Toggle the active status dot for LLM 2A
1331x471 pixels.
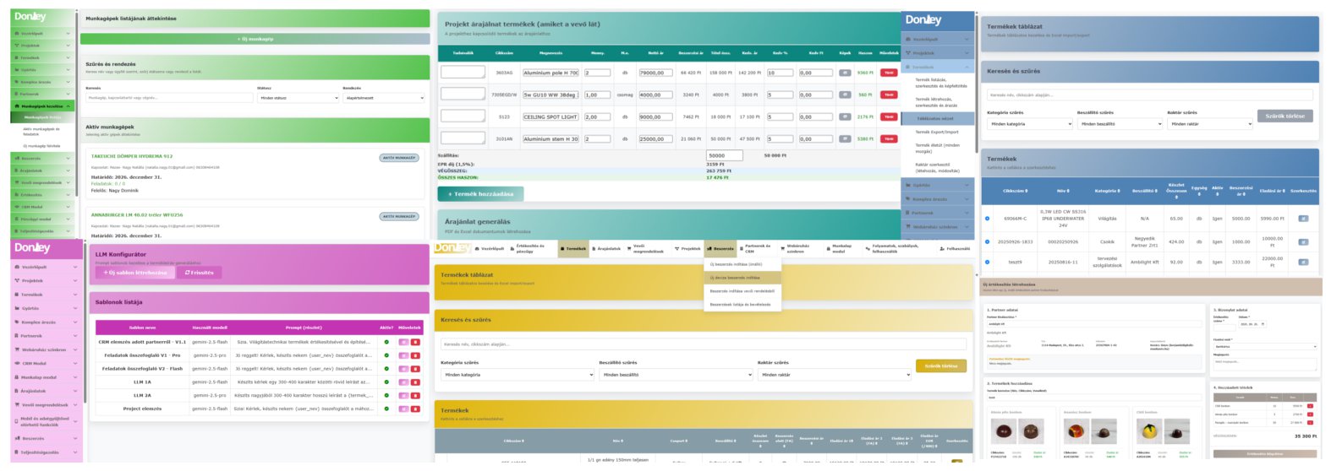(386, 395)
